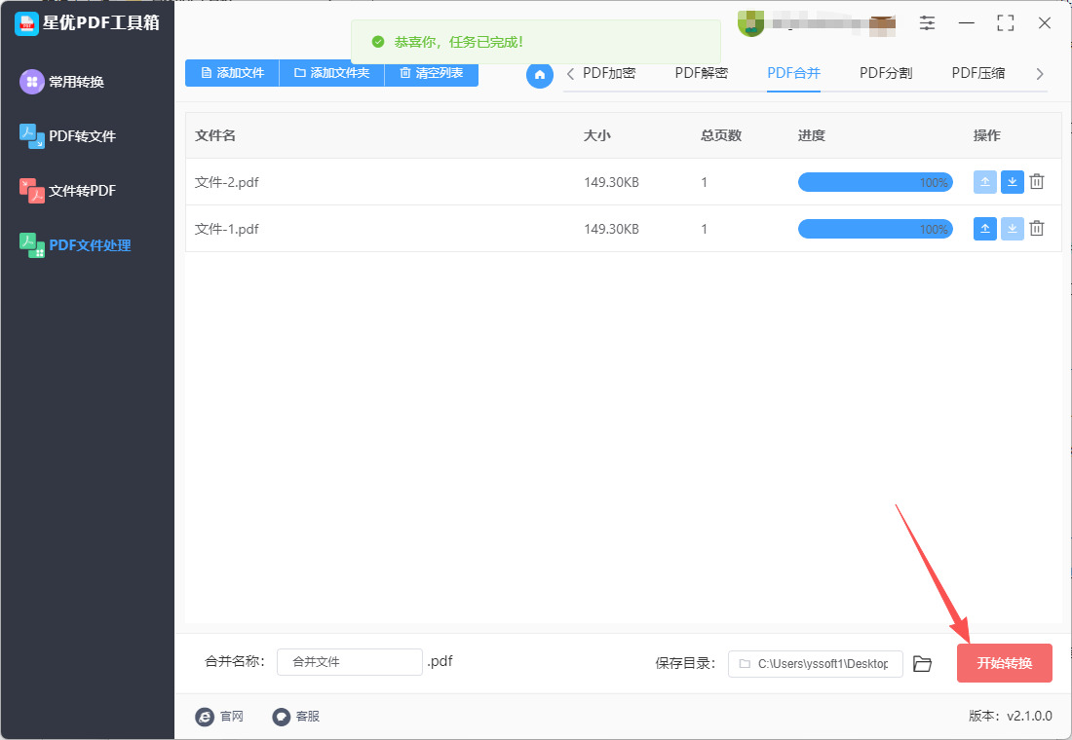Switch to the PDF压缩 tab
Viewport: 1072px width, 740px height.
(x=978, y=73)
